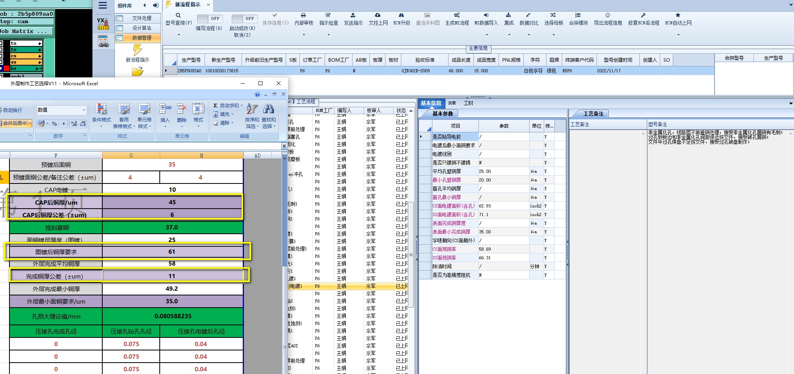Click the 发送指示 upload icon
Viewport: 794px width, 374px height.
[353, 15]
